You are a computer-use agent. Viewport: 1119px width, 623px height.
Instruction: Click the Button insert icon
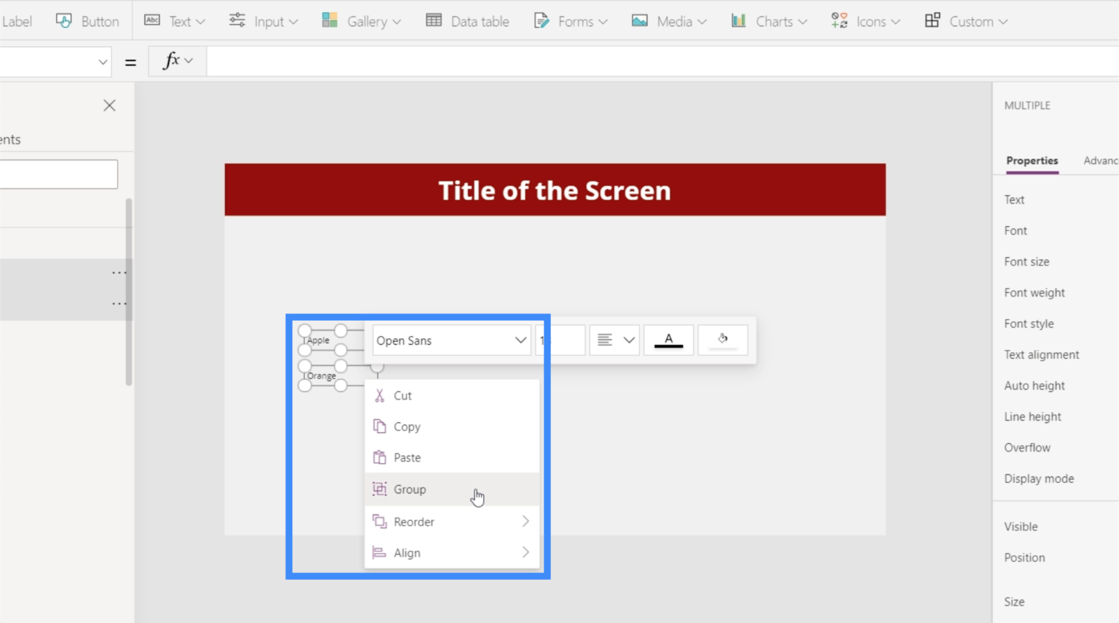tap(64, 21)
